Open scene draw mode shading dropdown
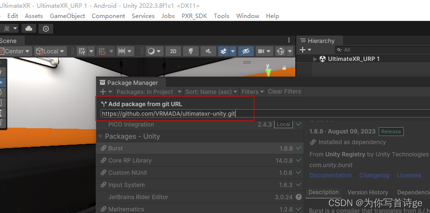This screenshot has width=430, height=213. tap(154, 51)
